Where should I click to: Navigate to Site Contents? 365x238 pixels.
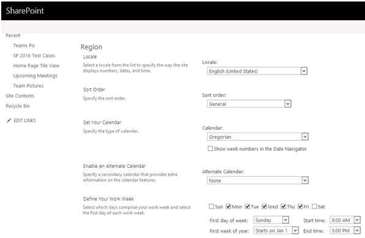(x=20, y=96)
